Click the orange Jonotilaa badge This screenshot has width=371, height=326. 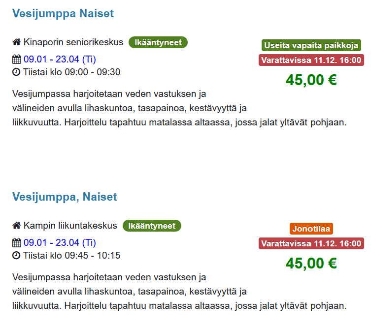coord(311,229)
